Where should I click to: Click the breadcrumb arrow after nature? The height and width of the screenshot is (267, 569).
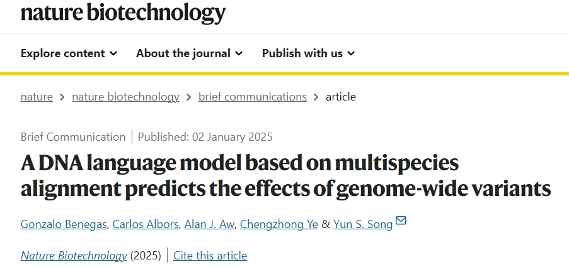(62, 97)
